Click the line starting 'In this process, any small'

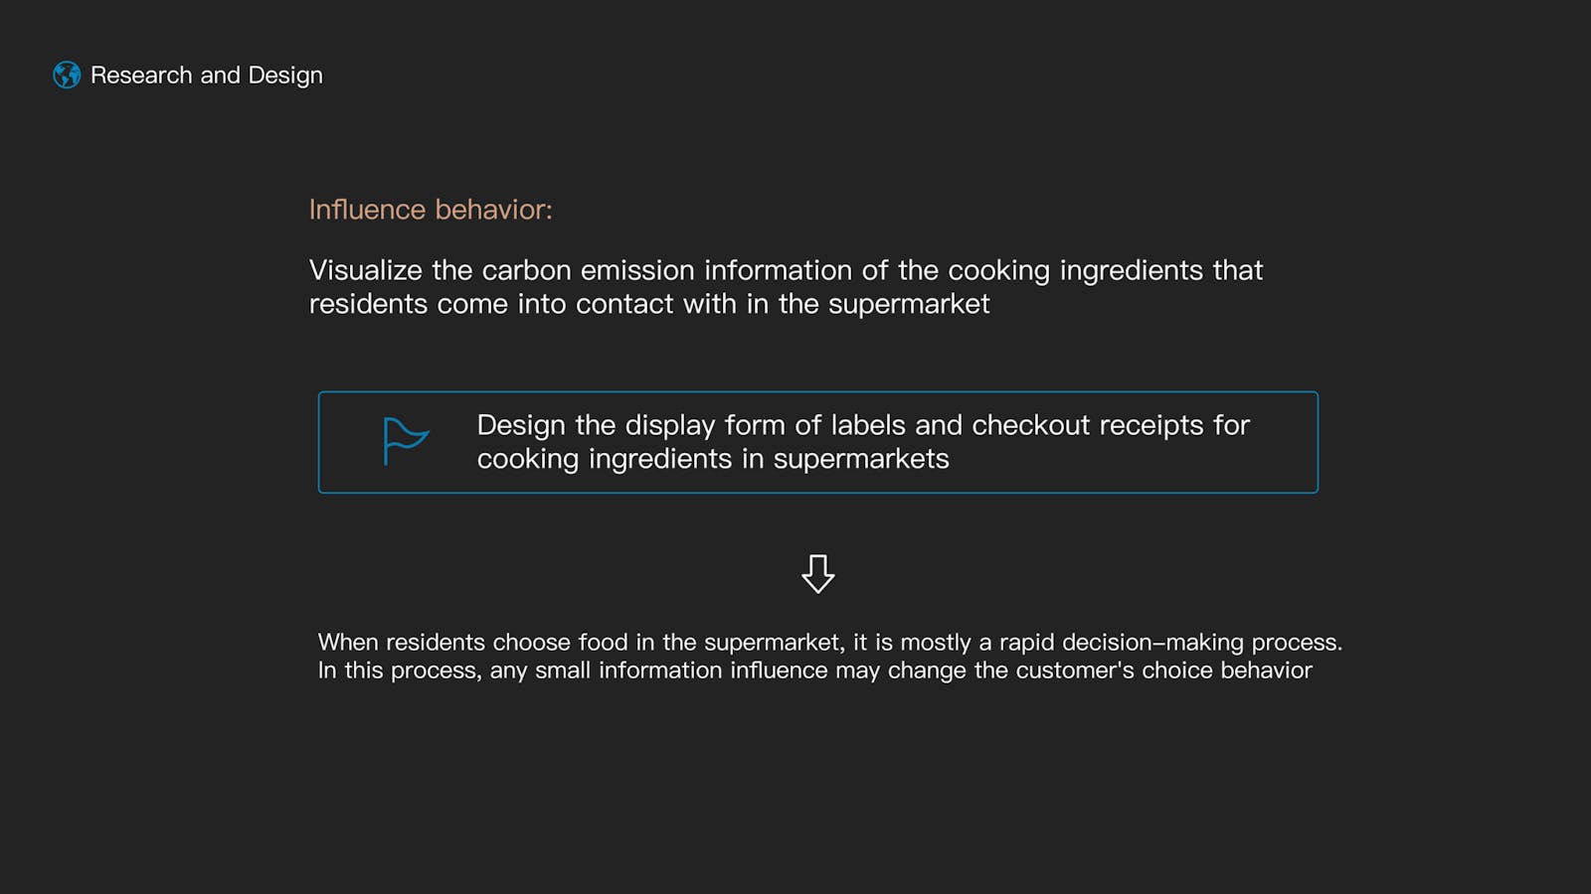[x=815, y=670]
